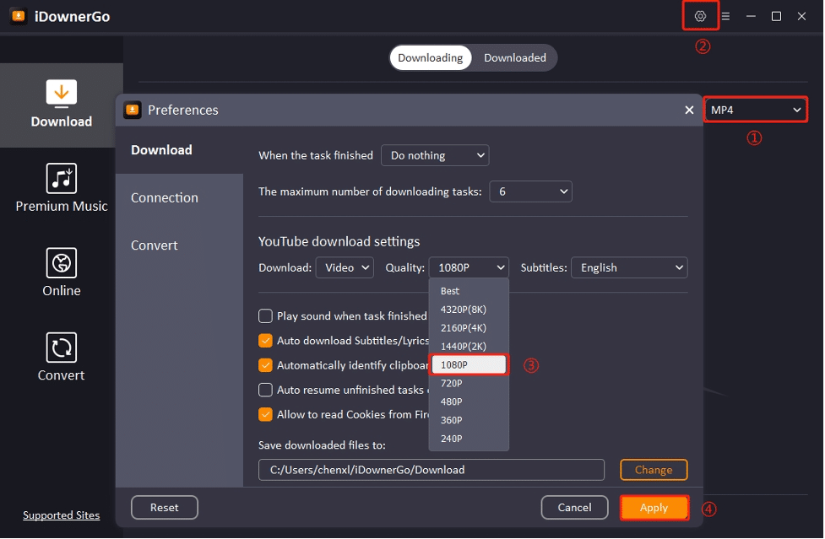The height and width of the screenshot is (539, 825).
Task: Open the Do nothing task-finished dropdown
Action: click(x=434, y=155)
